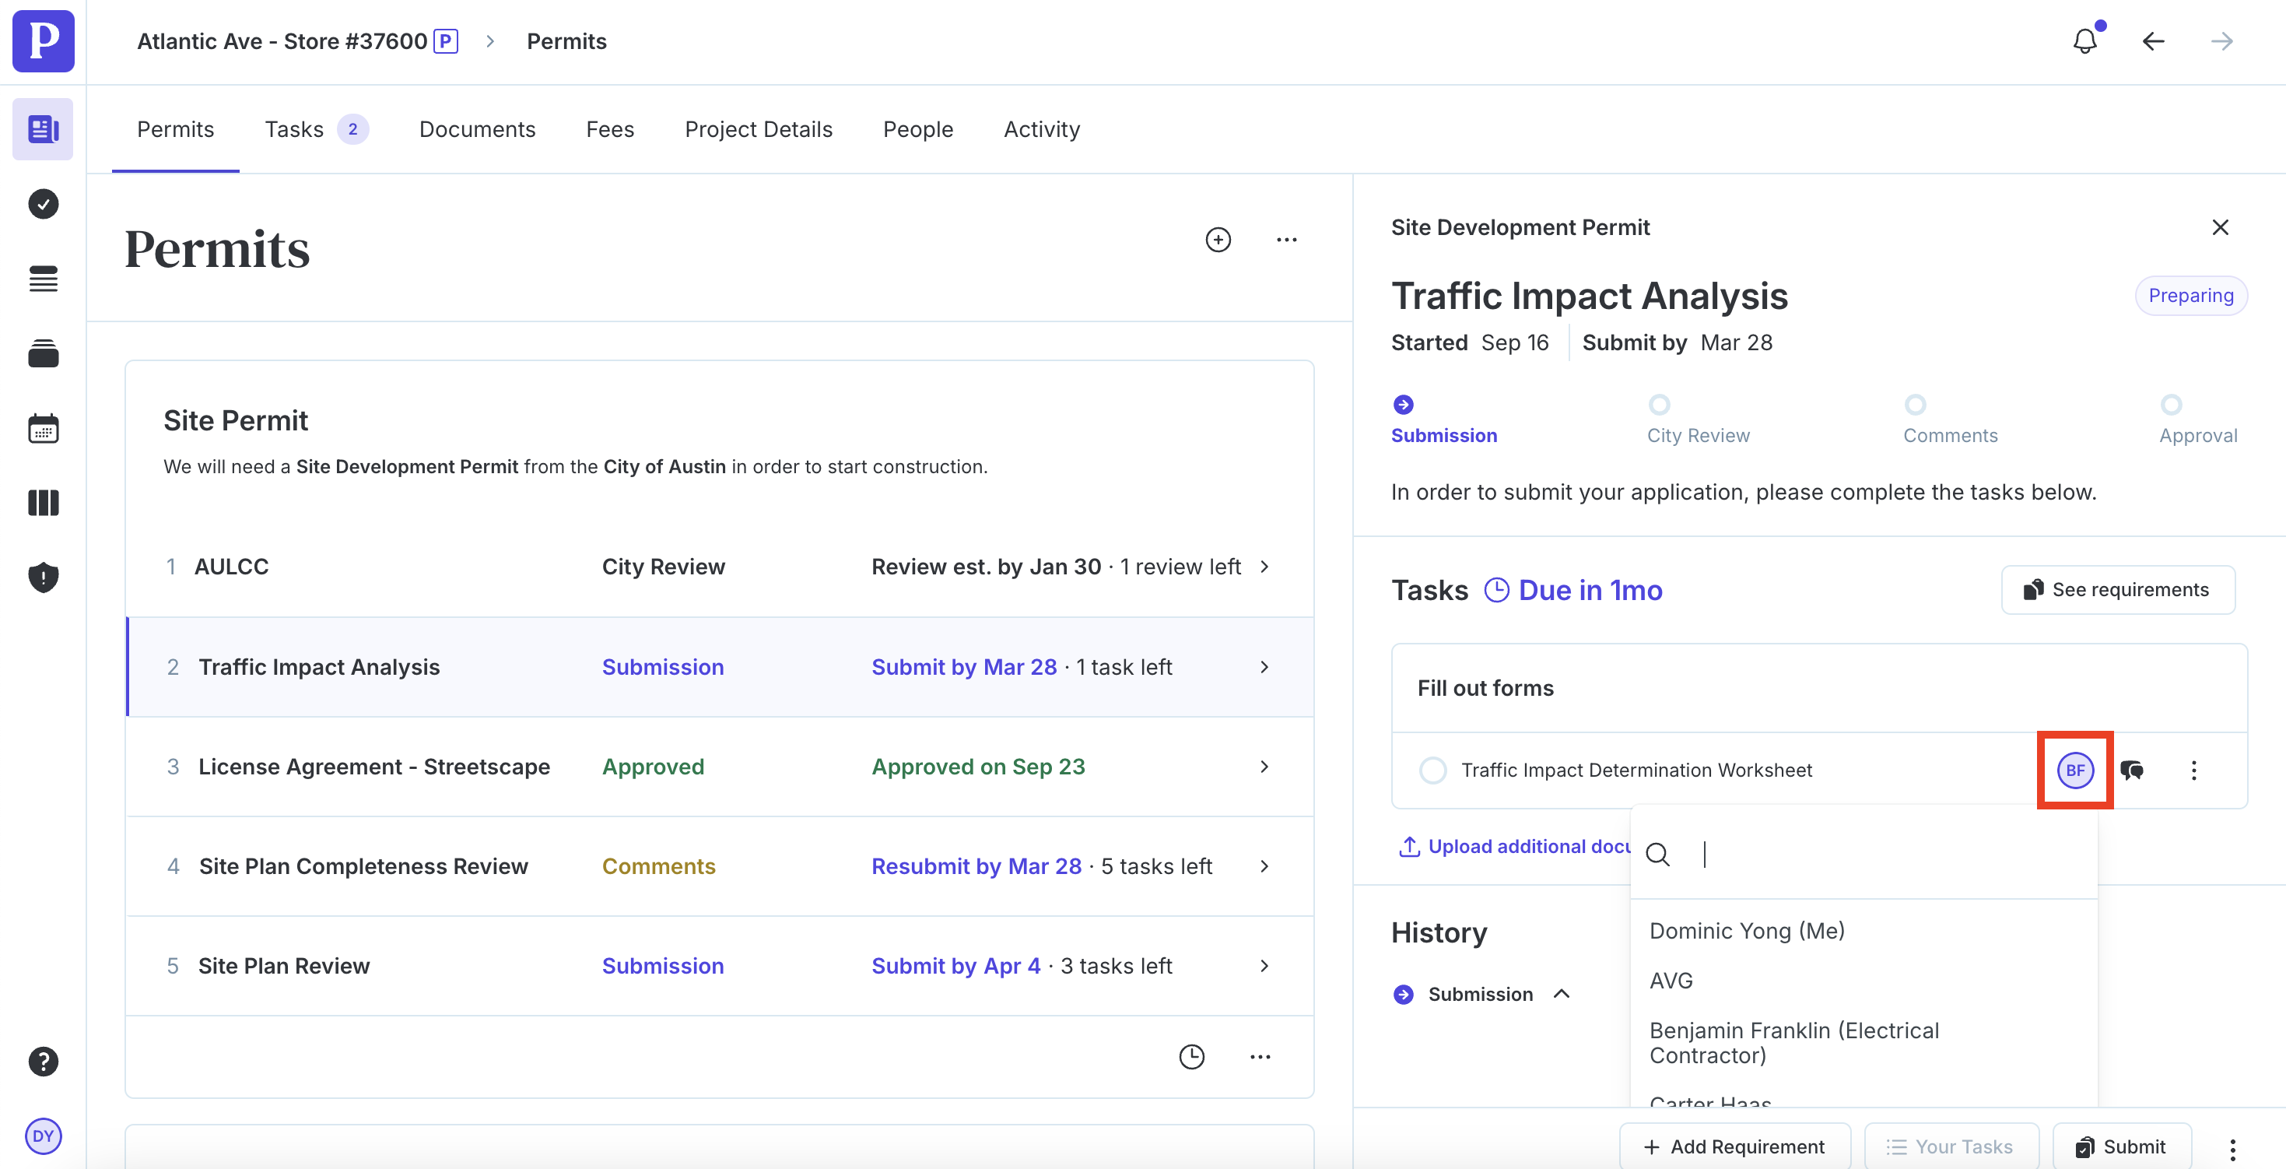Open the shield alert sidebar icon
Image resolution: width=2286 pixels, height=1169 pixels.
[43, 577]
